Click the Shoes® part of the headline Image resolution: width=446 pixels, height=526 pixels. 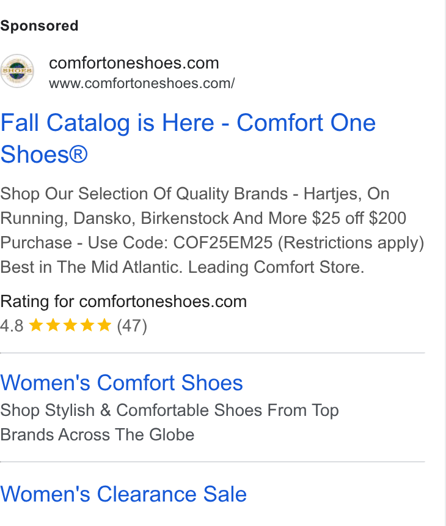pyautogui.click(x=44, y=155)
